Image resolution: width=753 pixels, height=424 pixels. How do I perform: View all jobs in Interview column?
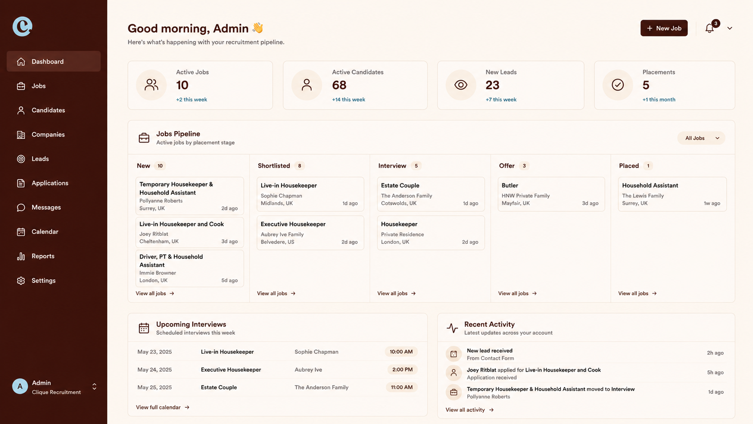click(396, 293)
